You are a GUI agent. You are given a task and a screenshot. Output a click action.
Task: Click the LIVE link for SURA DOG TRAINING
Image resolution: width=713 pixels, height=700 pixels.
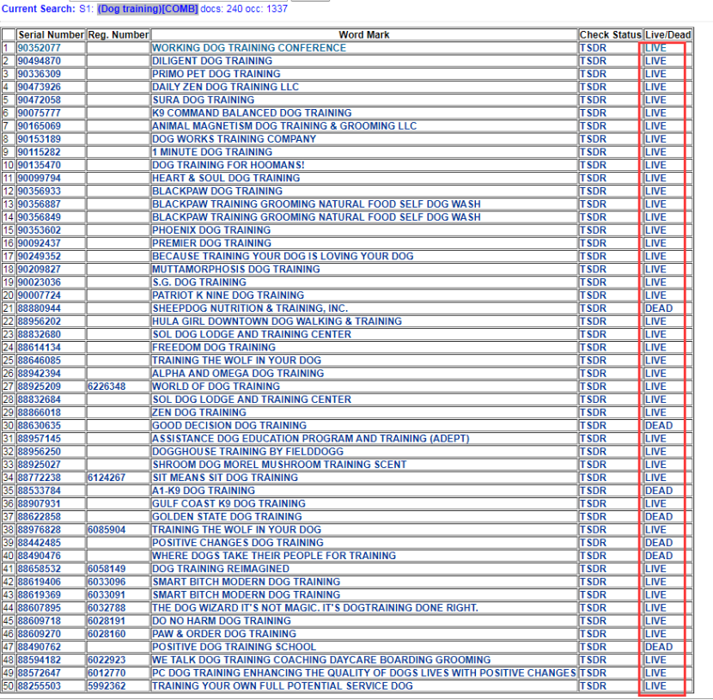click(x=655, y=100)
